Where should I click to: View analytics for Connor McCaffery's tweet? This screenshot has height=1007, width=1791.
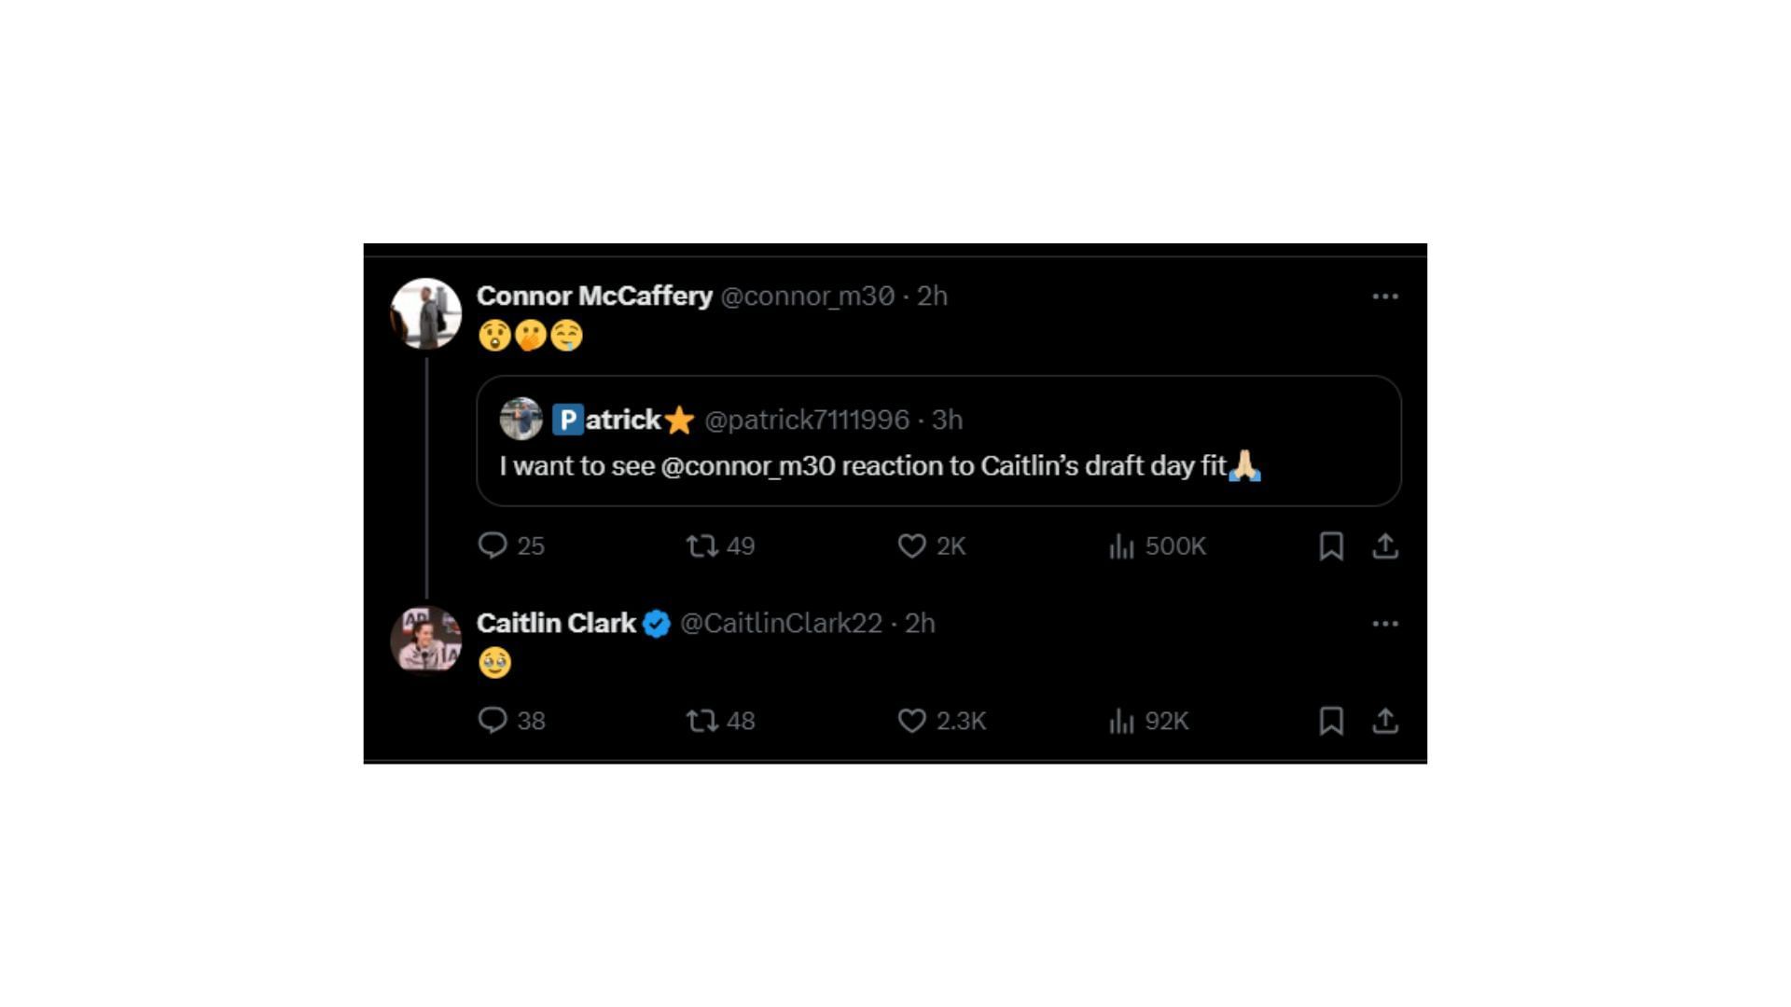click(x=1121, y=545)
